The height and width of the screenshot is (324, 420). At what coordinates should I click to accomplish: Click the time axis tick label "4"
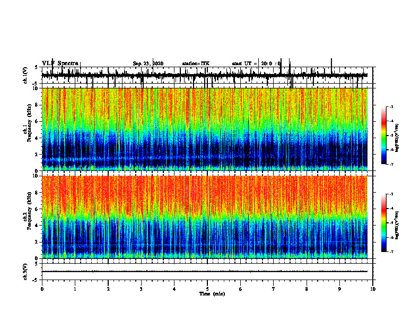pyautogui.click(x=174, y=289)
